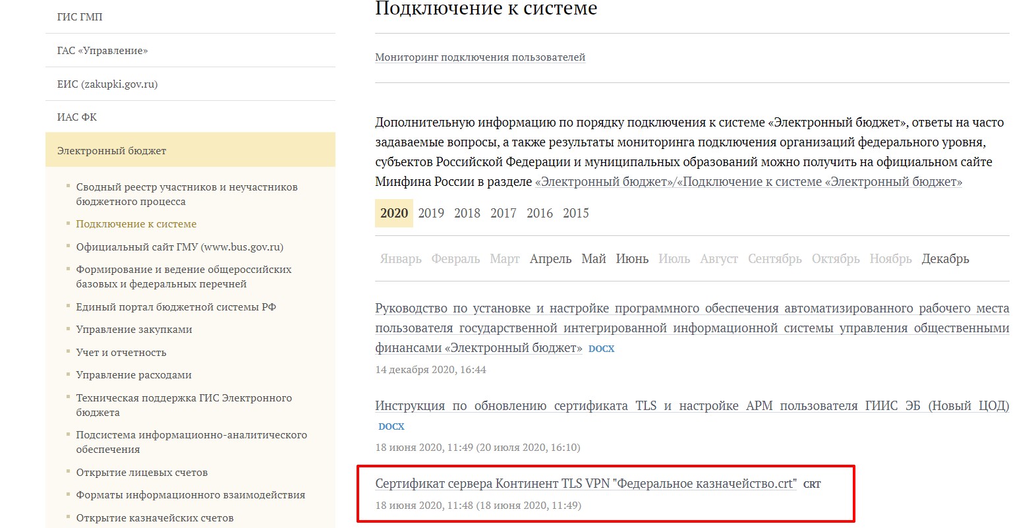
Task: Click date 18 июня 2020, 11:49 (20 июля 2020, 16:10)
Action: tap(478, 447)
